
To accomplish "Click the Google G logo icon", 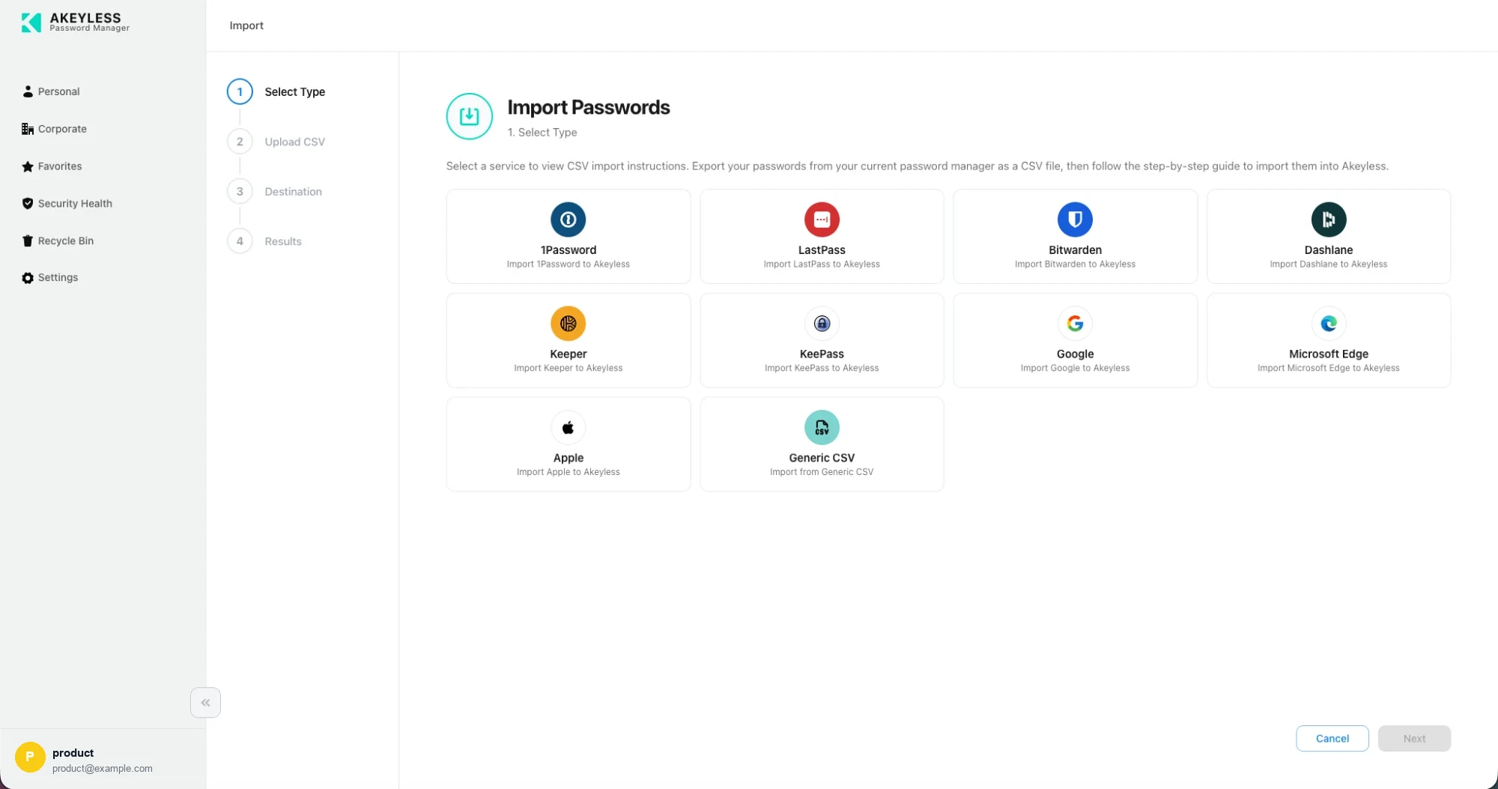I will tap(1075, 324).
